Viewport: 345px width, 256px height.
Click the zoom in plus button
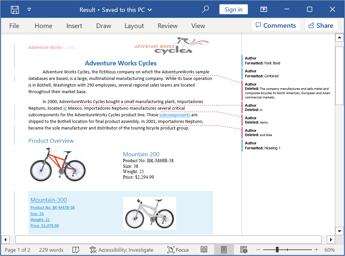[316, 250]
